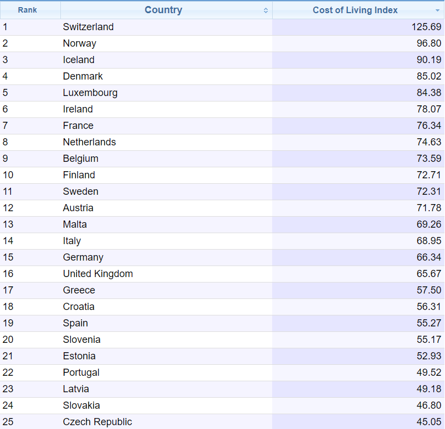The height and width of the screenshot is (429, 445).
Task: Select the Luxembourg country cell
Action: (90, 93)
